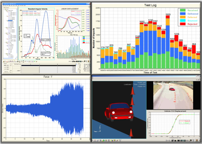Select top radio button in lower axis group
The width and height of the screenshot is (202, 144).
click(x=79, y=70)
